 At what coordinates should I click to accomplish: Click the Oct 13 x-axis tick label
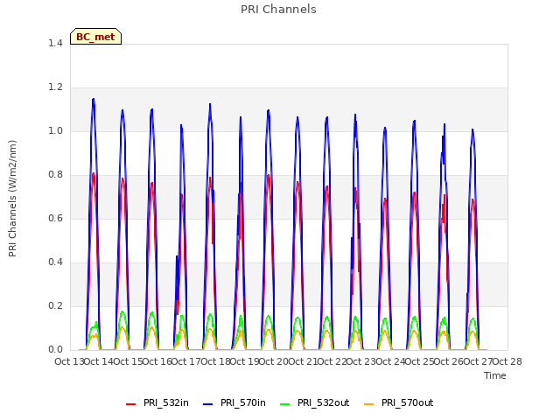point(69,361)
